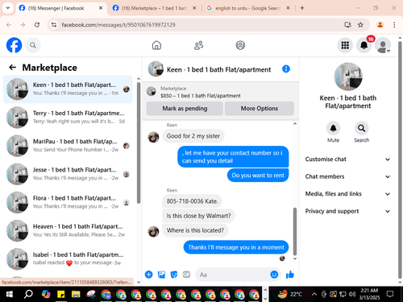View site information icon in address bar
The width and height of the screenshot is (403, 302).
click(54, 25)
